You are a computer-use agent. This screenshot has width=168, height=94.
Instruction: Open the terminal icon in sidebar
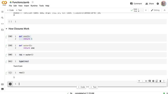pos(2,89)
